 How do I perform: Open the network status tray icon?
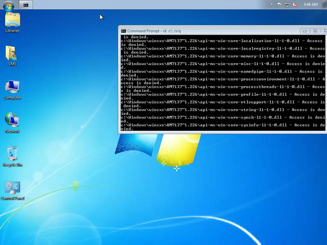point(287,4)
